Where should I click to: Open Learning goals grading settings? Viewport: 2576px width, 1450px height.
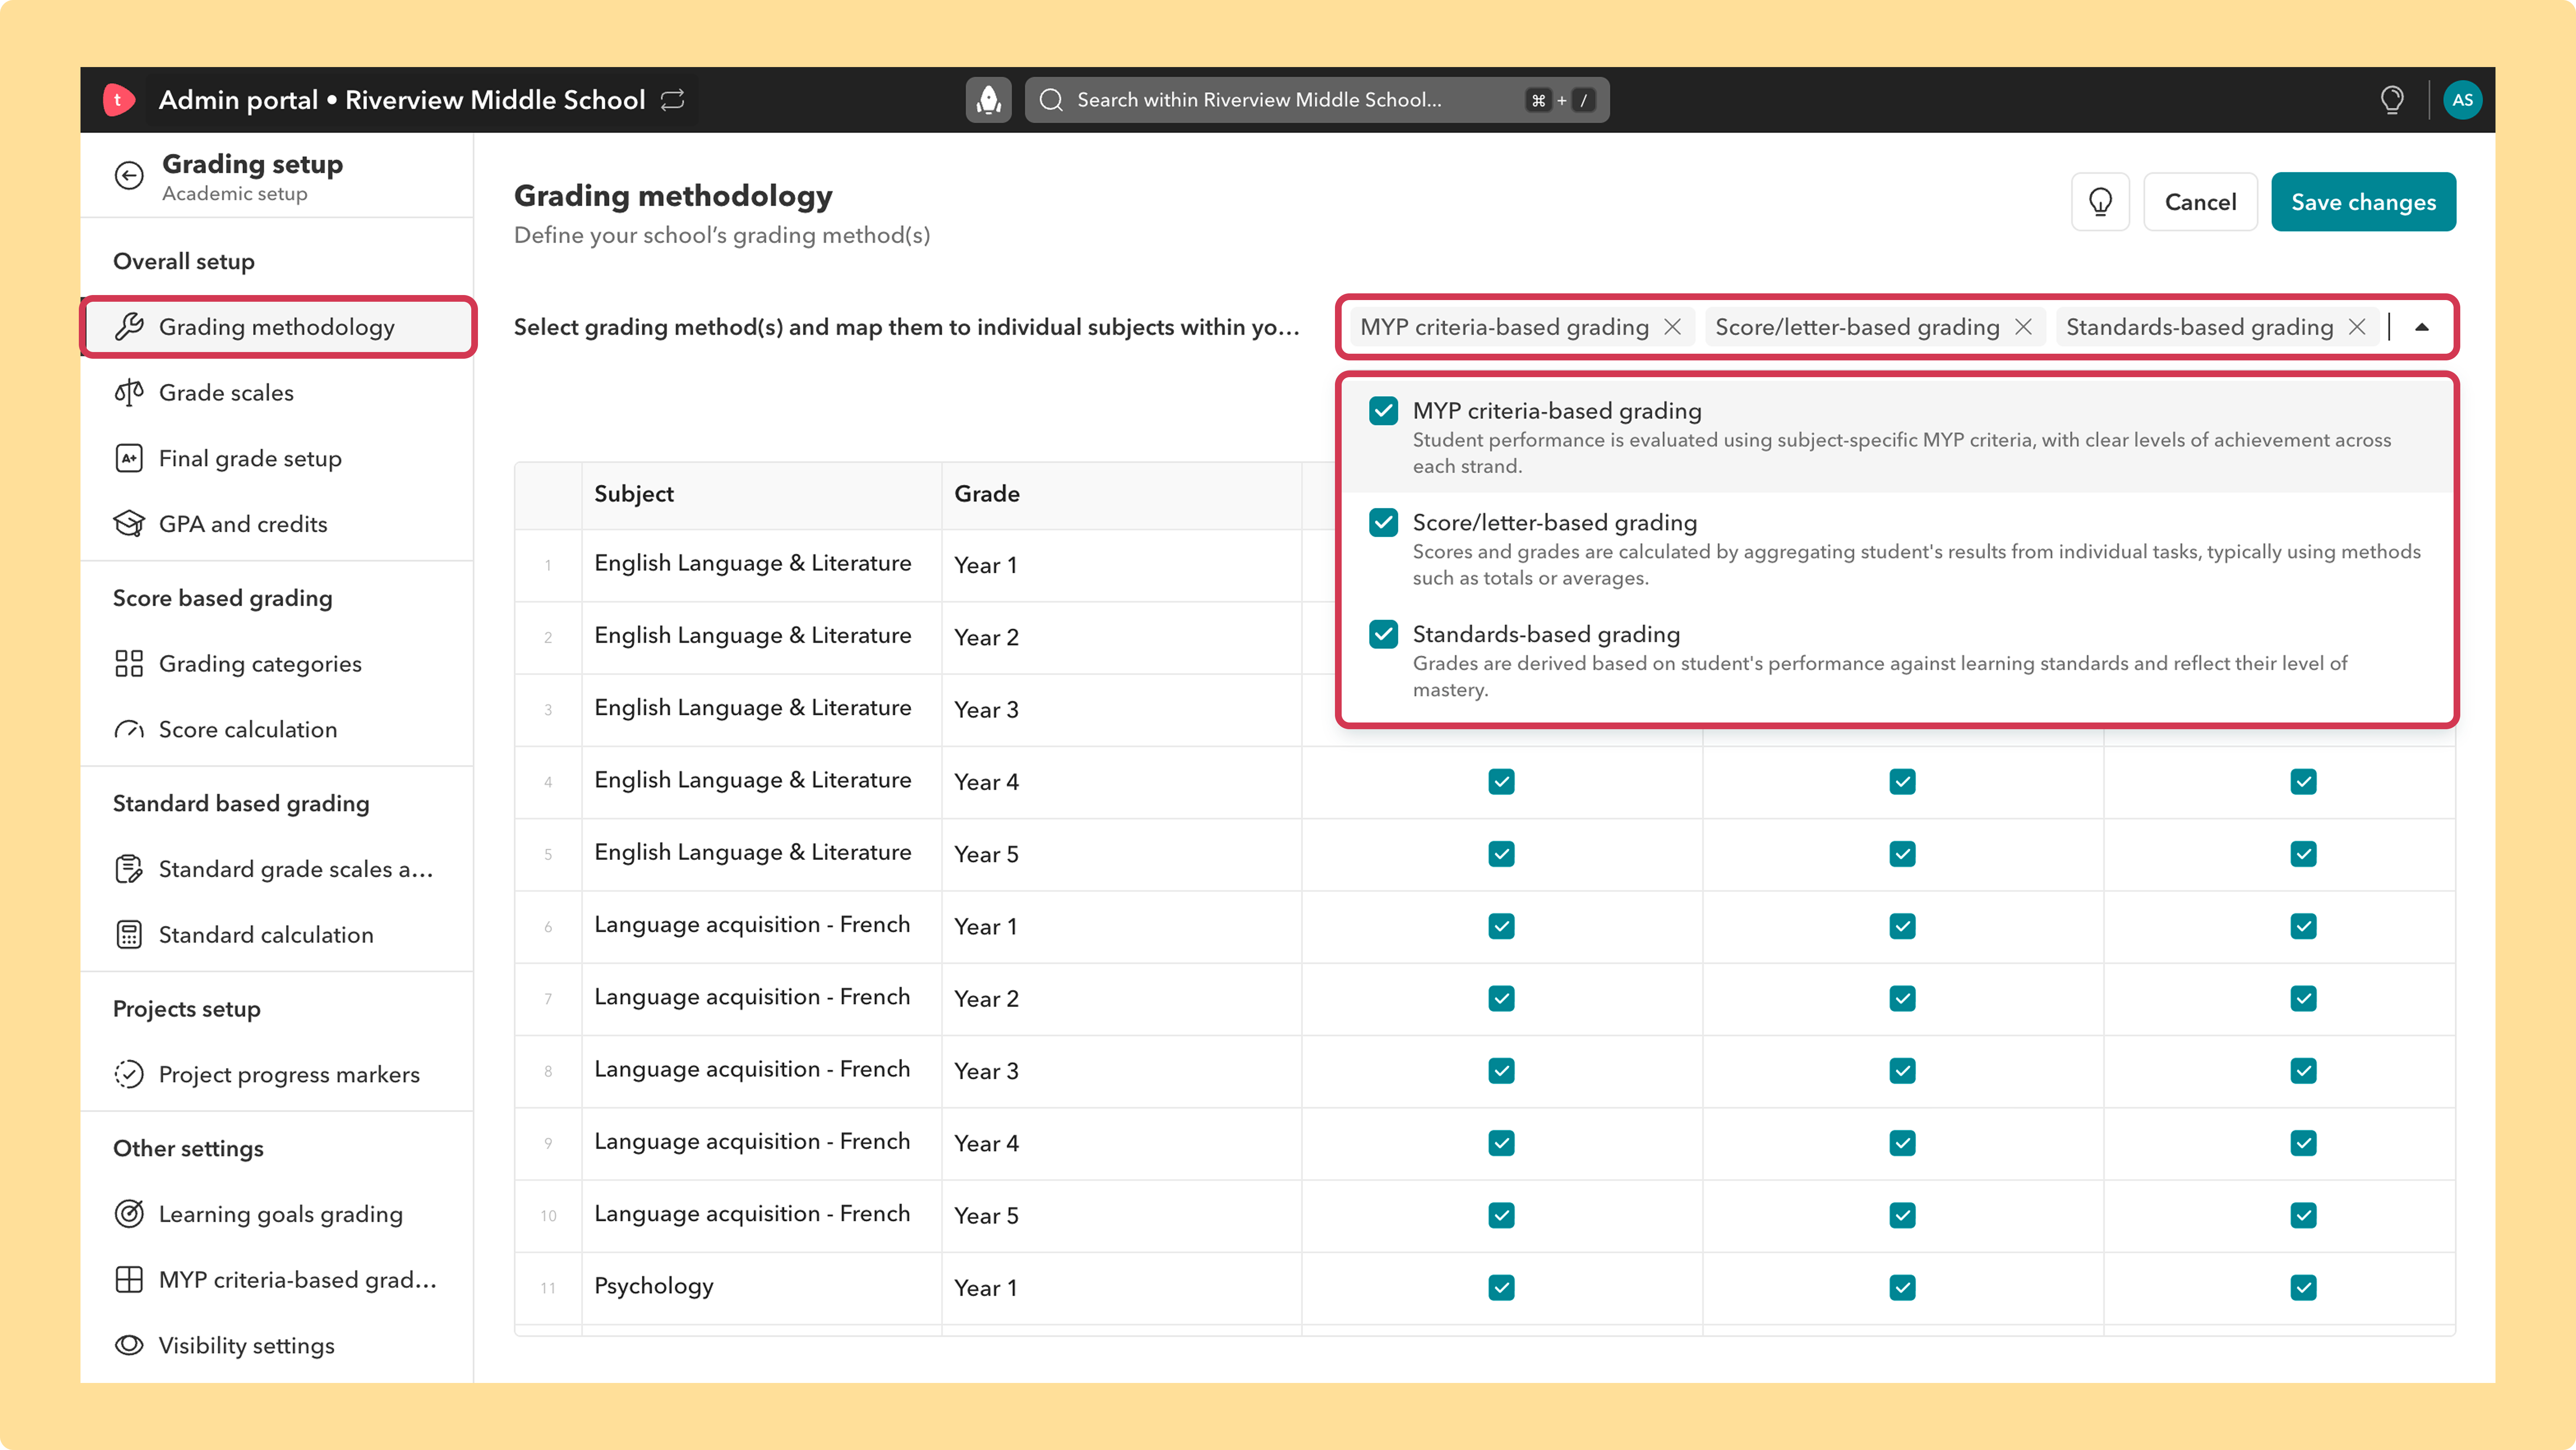(278, 1214)
